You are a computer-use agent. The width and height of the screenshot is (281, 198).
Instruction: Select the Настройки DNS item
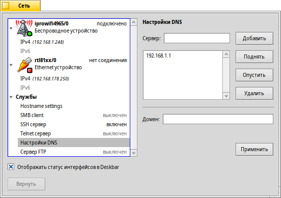(73, 143)
